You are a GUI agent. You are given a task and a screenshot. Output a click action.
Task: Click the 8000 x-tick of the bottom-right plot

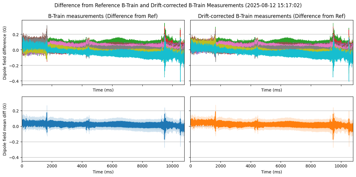pyautogui.click(x=311, y=167)
